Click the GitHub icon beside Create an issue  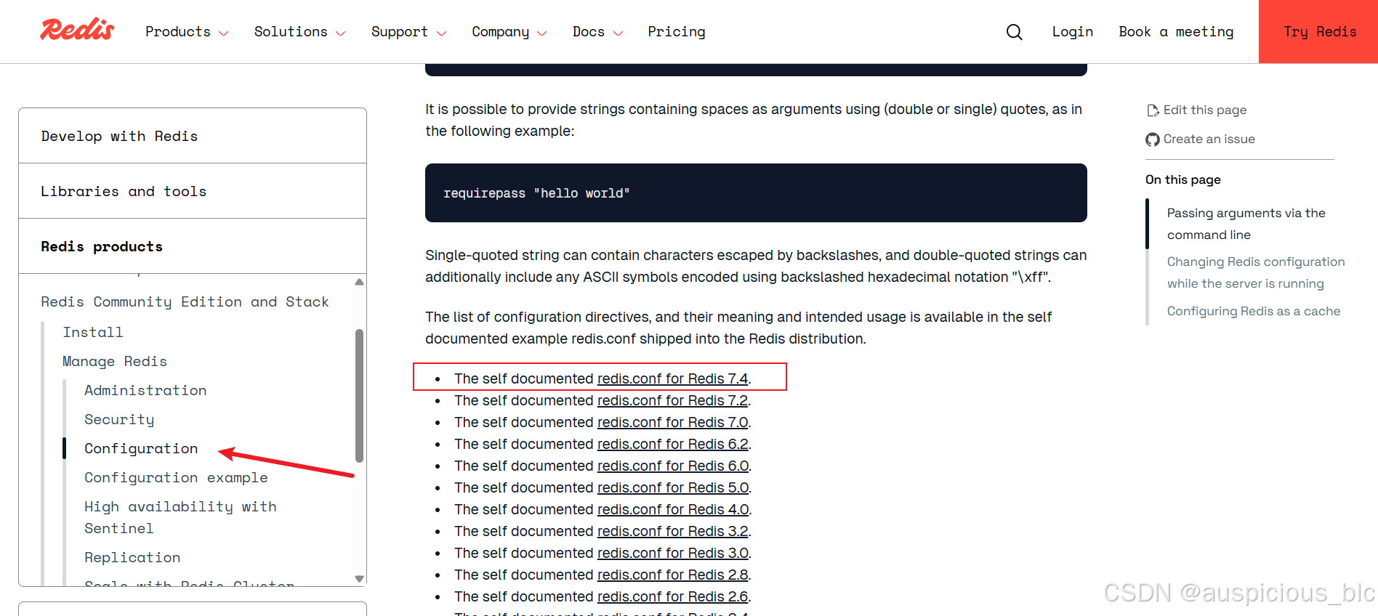click(x=1153, y=139)
